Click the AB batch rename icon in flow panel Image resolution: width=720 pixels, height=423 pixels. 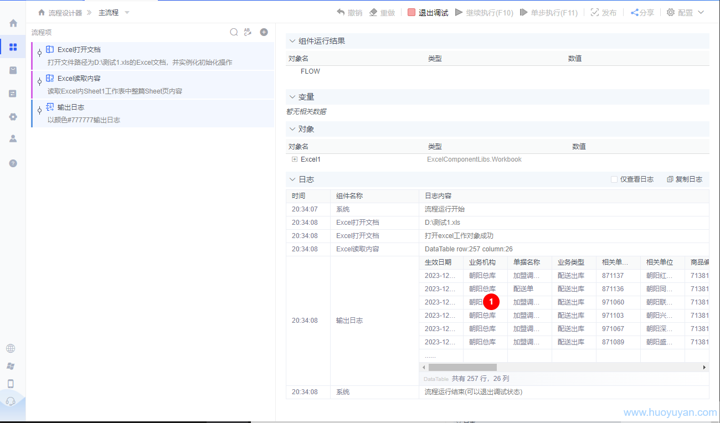pos(248,32)
